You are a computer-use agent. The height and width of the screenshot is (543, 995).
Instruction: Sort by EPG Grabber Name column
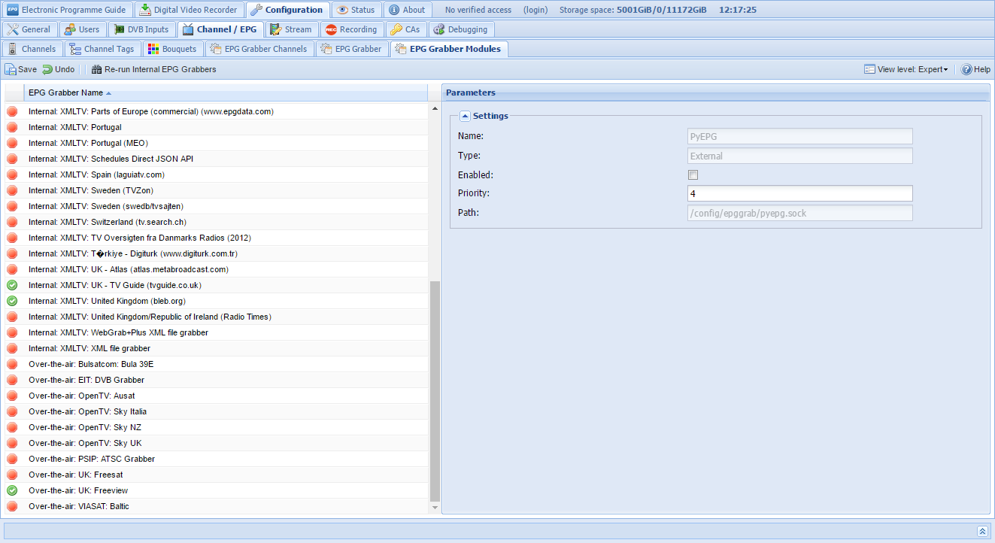click(x=226, y=93)
